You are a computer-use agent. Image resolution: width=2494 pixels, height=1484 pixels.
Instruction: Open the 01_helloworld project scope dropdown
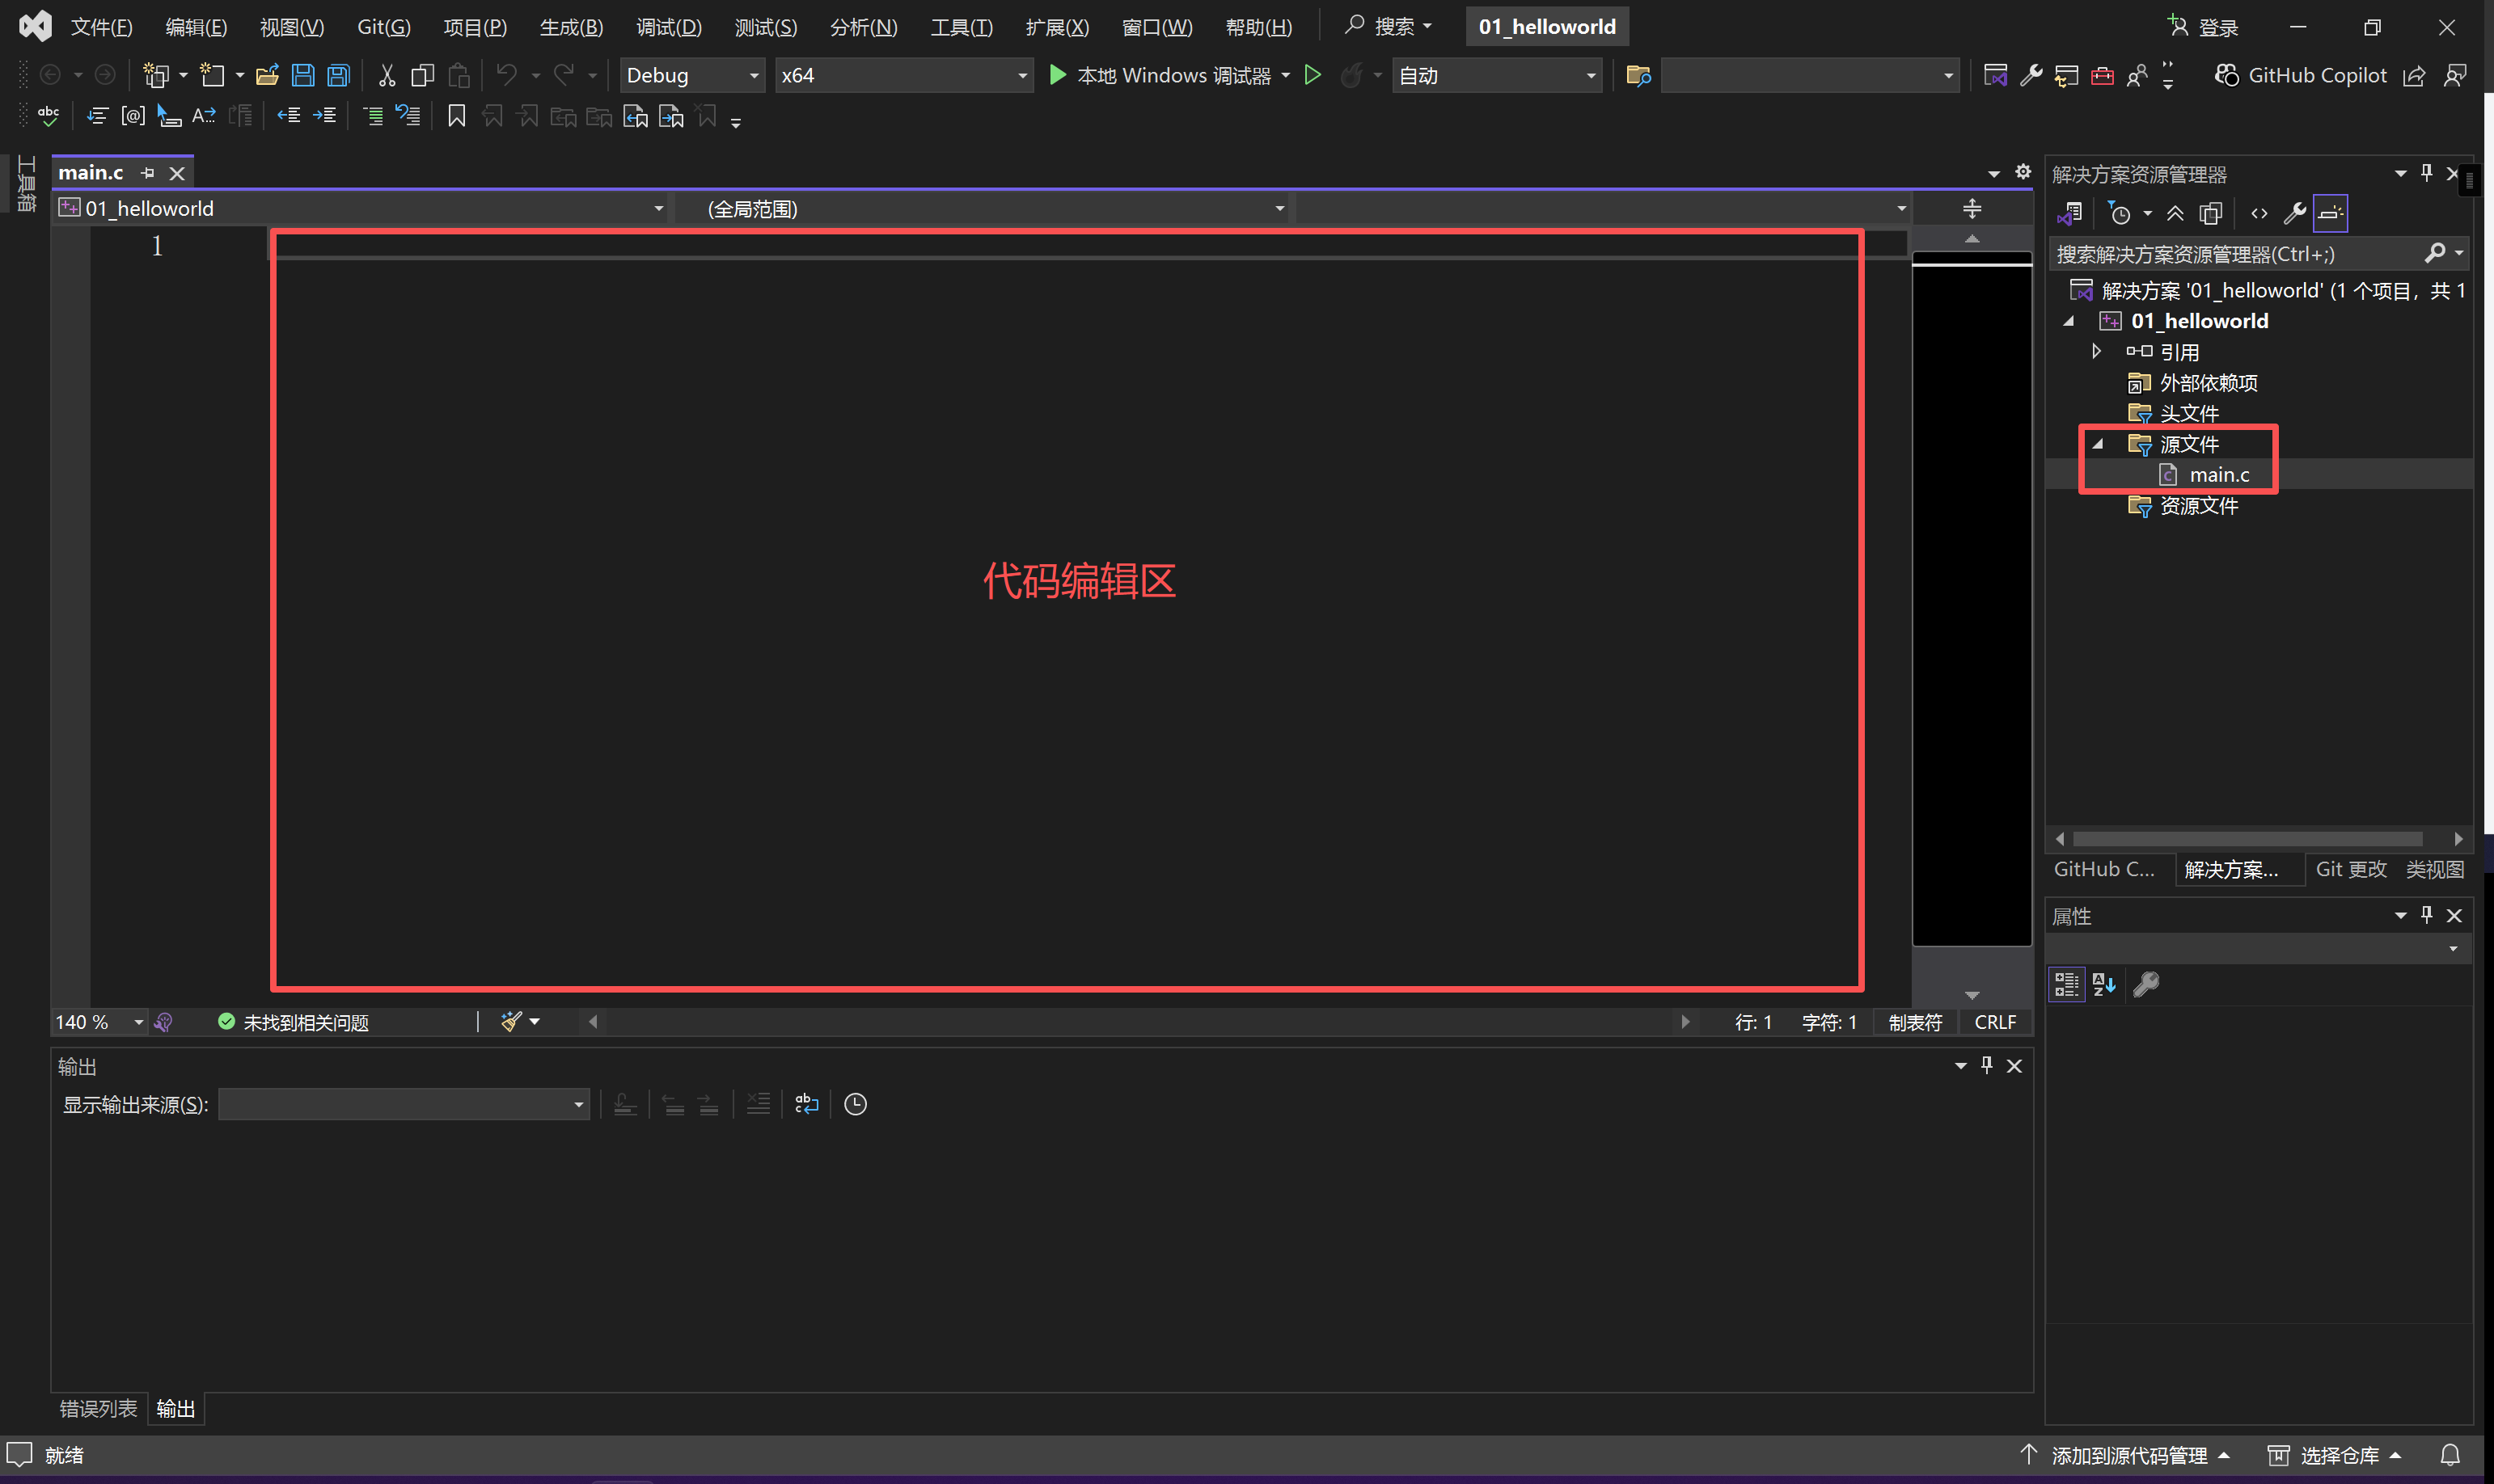pyautogui.click(x=362, y=208)
